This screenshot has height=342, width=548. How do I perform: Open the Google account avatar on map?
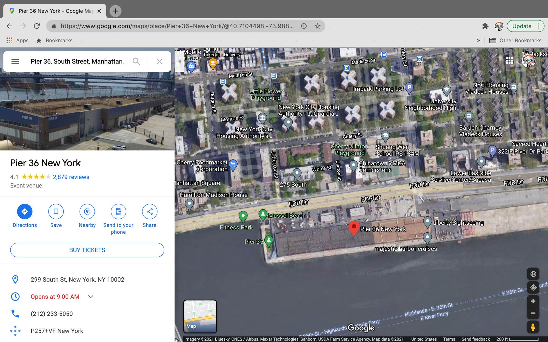point(529,60)
